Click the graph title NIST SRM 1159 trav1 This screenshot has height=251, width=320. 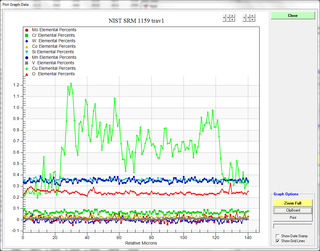[x=138, y=21]
